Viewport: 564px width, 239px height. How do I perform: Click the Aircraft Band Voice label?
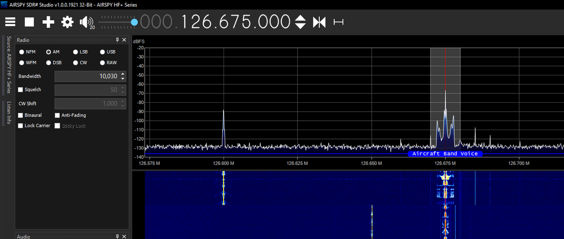coord(445,153)
